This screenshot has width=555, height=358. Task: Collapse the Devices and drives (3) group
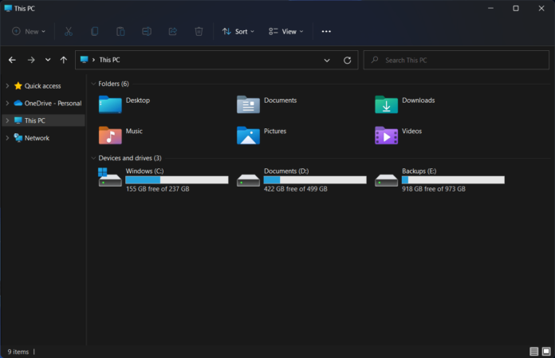(x=93, y=158)
